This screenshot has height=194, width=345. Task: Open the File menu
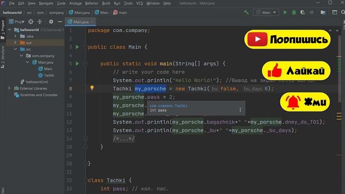[x=11, y=3]
